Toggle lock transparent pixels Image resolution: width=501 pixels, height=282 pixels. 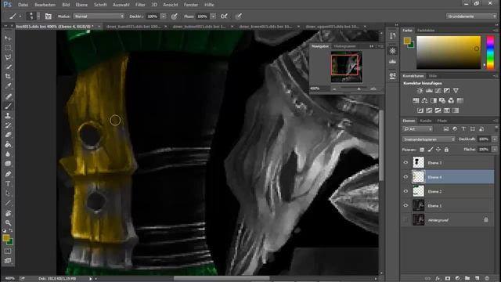(422, 150)
